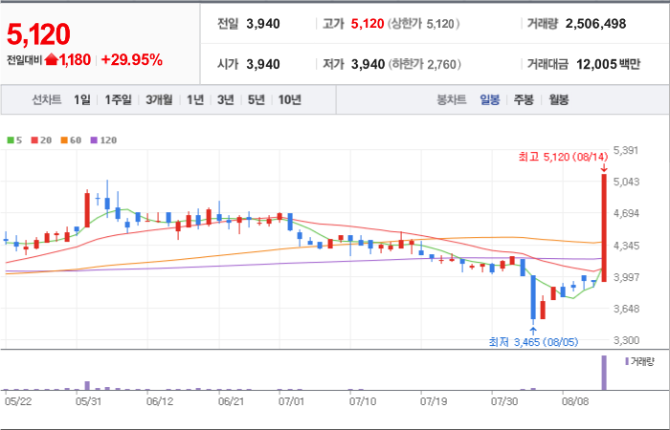Select the 1일 line chart period
670x430 pixels.
coord(82,99)
